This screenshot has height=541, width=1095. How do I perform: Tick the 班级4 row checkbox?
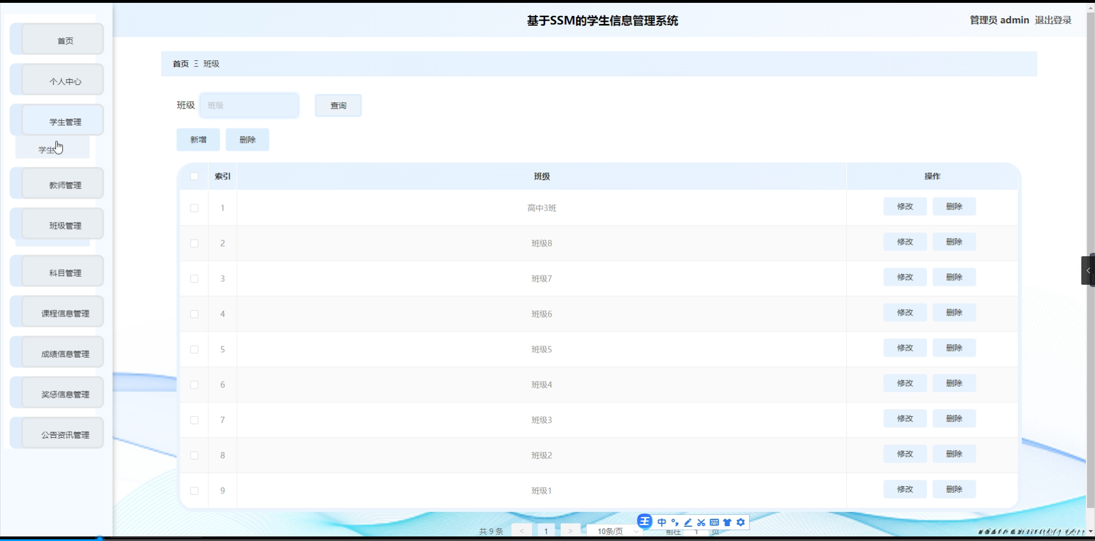[194, 385]
